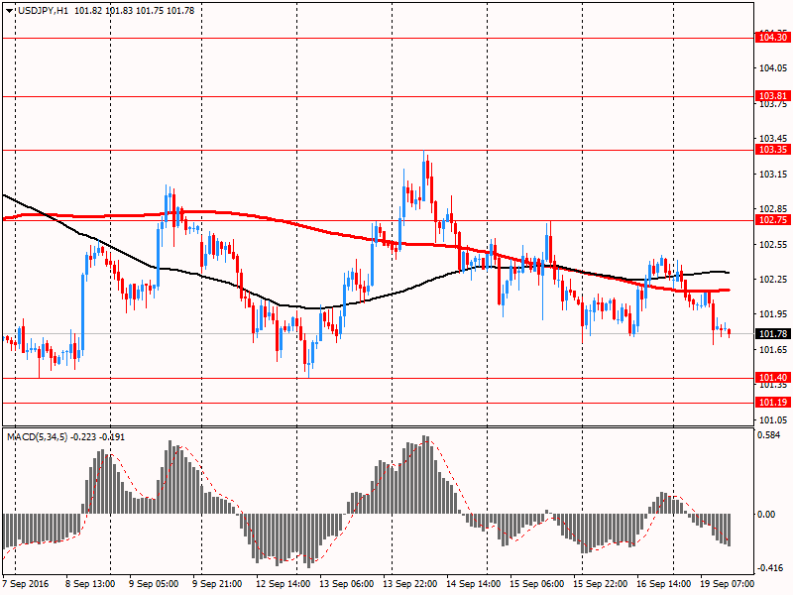Select the 101.95 price scale value
The height and width of the screenshot is (595, 793).
773,314
